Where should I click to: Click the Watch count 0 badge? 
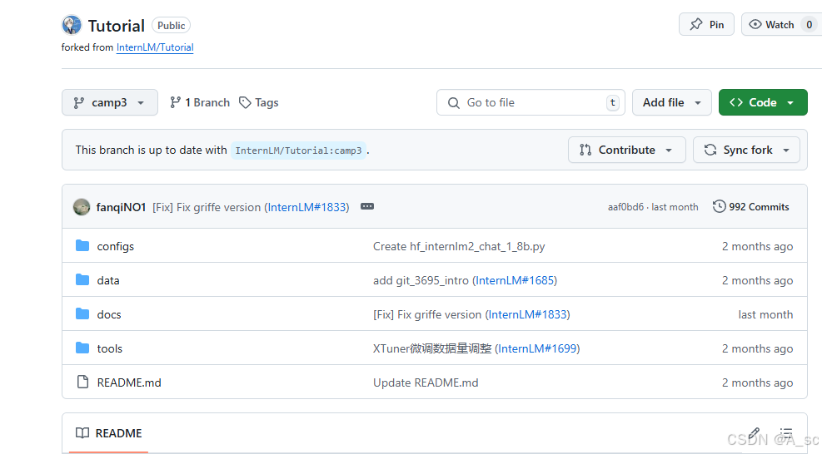[810, 25]
